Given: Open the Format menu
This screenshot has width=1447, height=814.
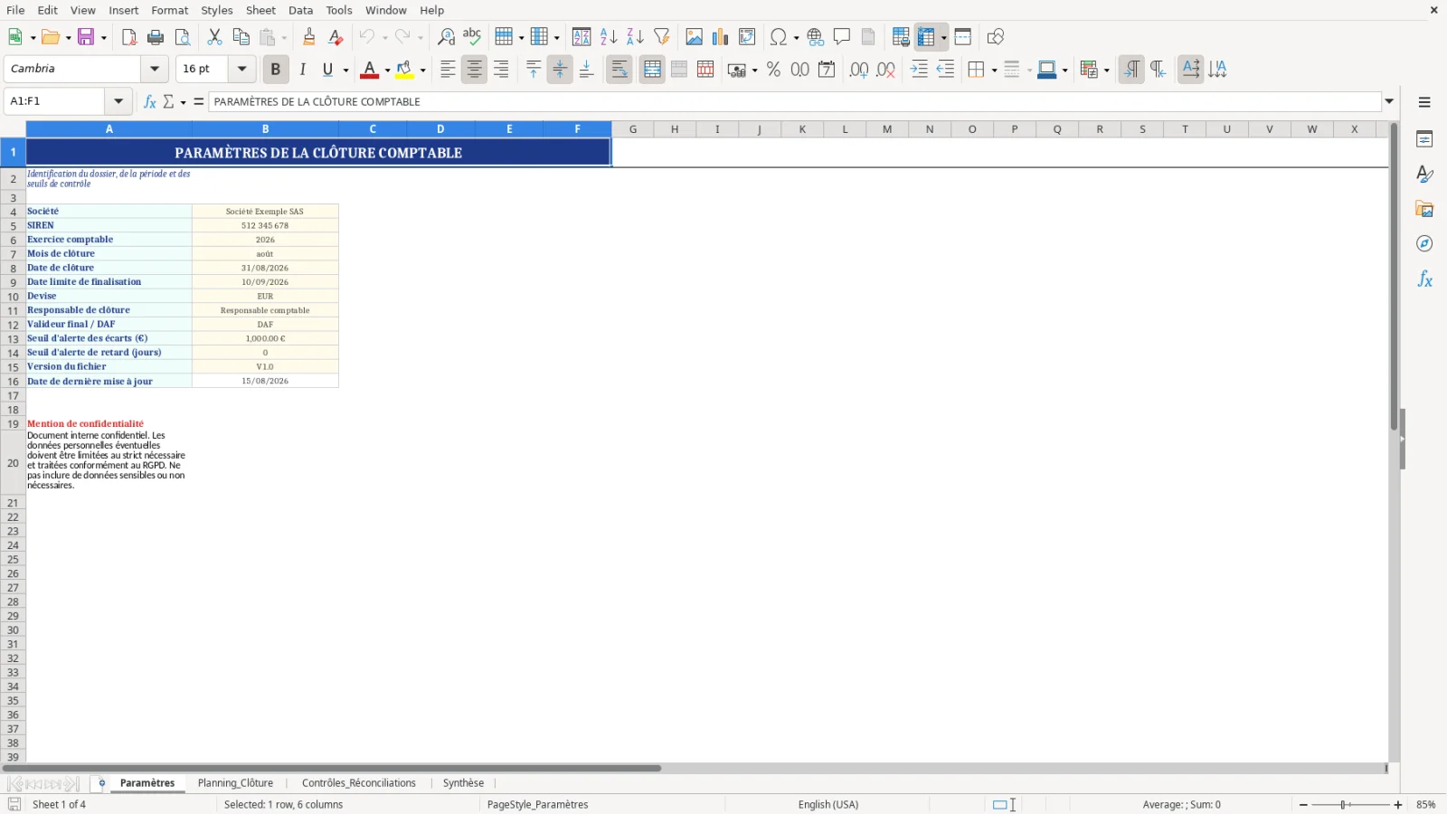Looking at the screenshot, I should coord(170,10).
